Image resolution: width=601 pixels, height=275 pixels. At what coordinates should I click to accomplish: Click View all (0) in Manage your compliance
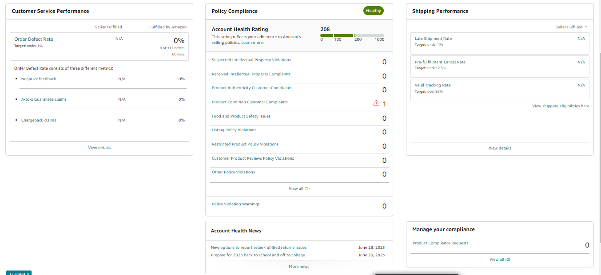click(500, 259)
